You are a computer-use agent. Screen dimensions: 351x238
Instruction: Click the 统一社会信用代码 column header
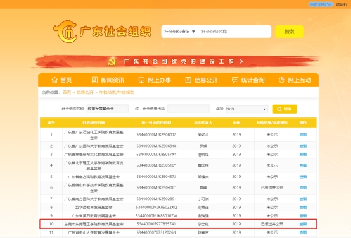coord(156,122)
